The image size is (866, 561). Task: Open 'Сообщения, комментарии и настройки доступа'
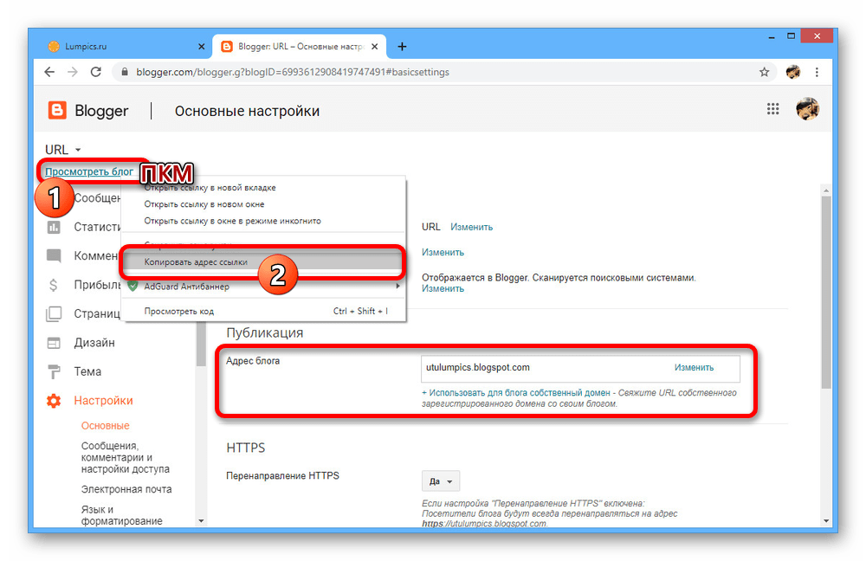pos(126,457)
